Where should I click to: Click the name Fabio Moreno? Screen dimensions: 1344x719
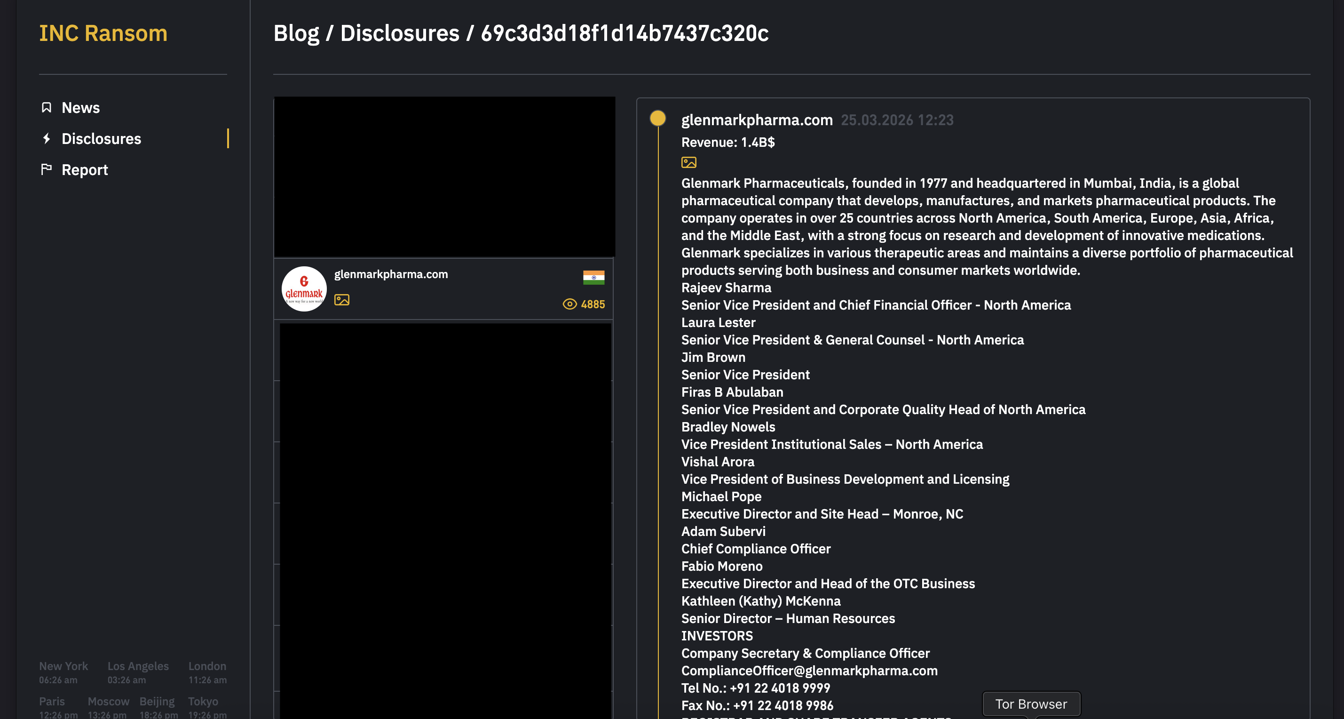coord(722,566)
